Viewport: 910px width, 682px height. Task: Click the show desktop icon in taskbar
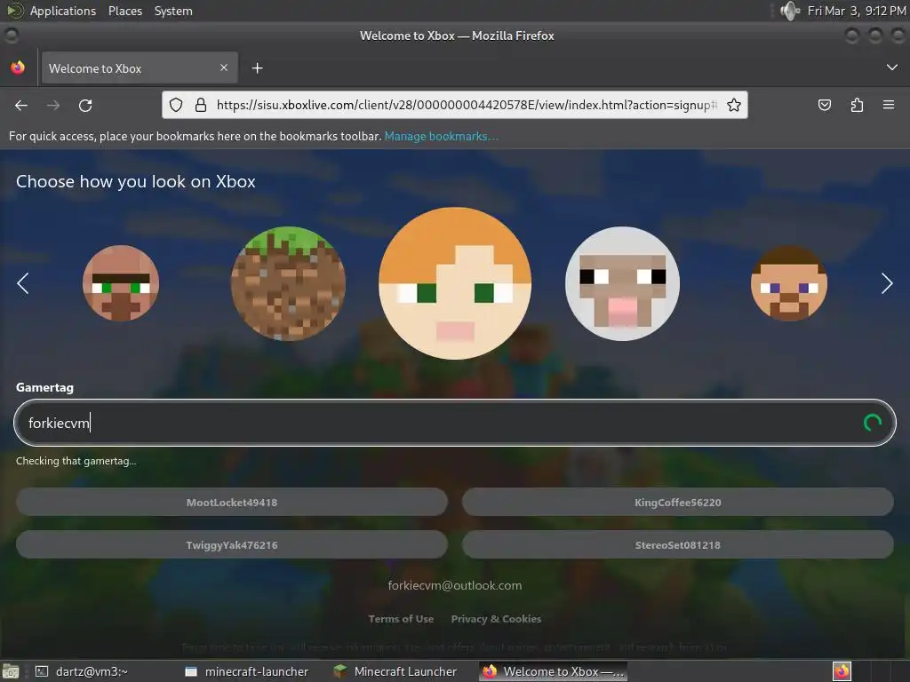pyautogui.click(x=11, y=671)
